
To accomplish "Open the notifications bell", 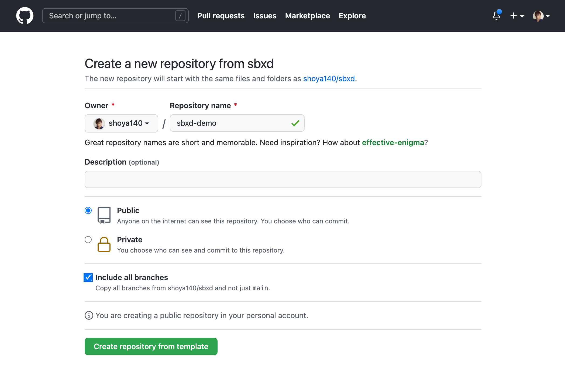I will [497, 16].
